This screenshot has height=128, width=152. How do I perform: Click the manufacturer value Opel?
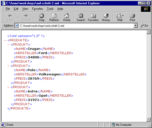(x=43, y=96)
